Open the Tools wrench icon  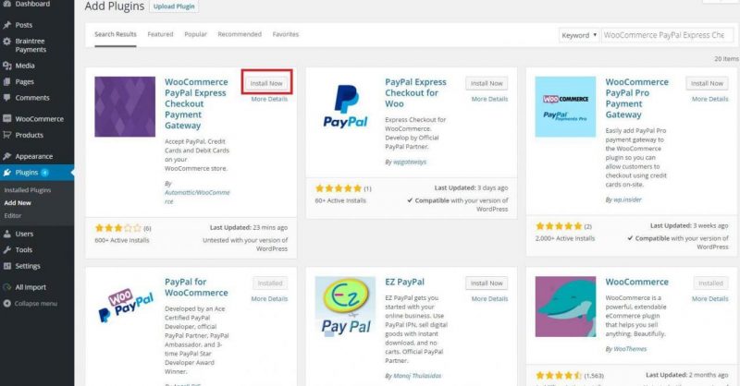click(x=7, y=250)
